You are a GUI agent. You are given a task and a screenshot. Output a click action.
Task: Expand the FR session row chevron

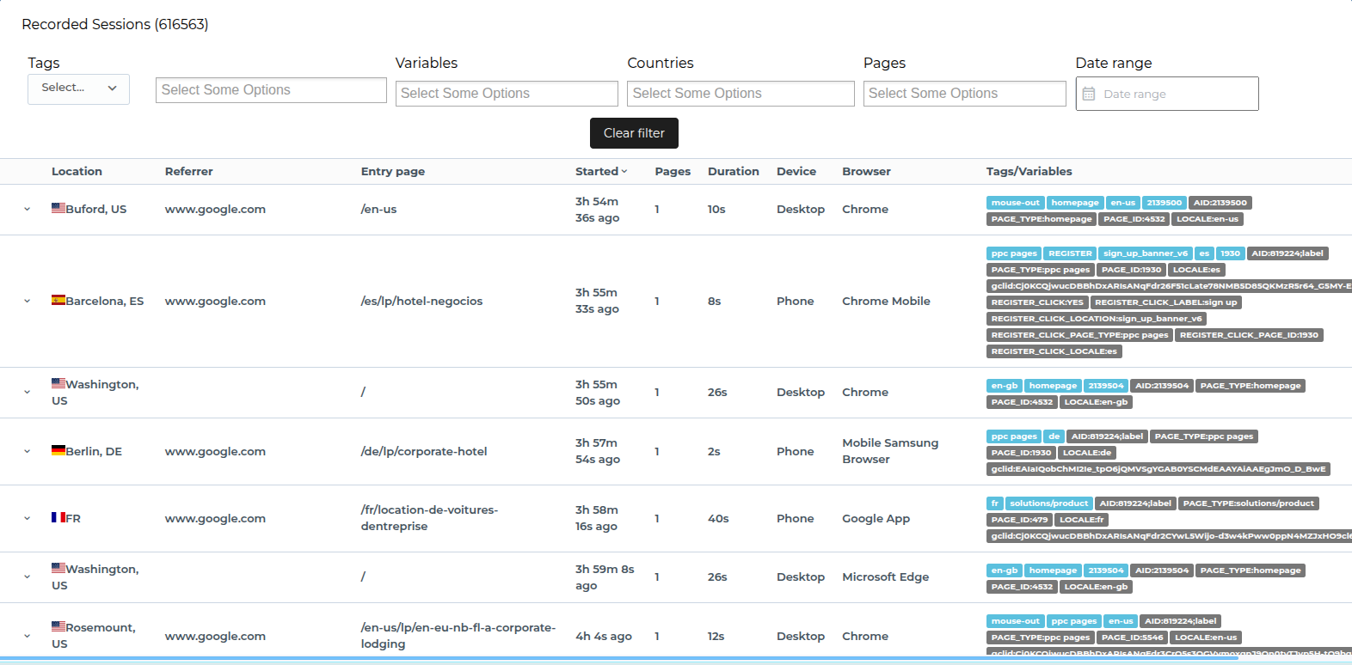(27, 518)
